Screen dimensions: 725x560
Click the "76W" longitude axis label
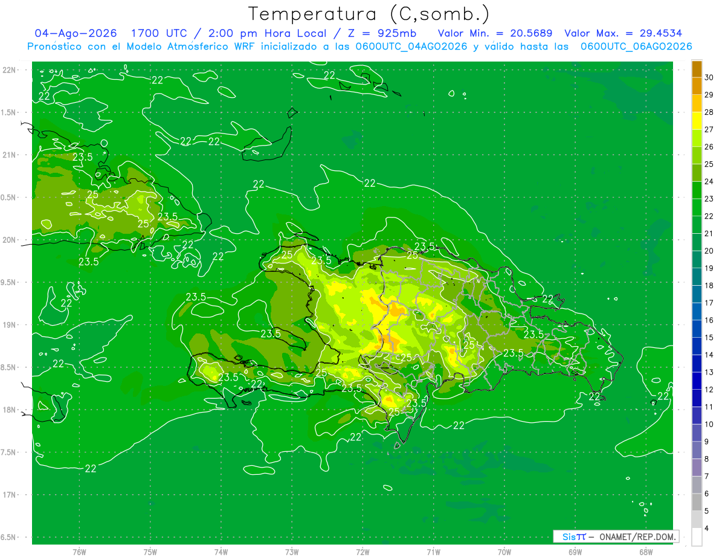(79, 552)
